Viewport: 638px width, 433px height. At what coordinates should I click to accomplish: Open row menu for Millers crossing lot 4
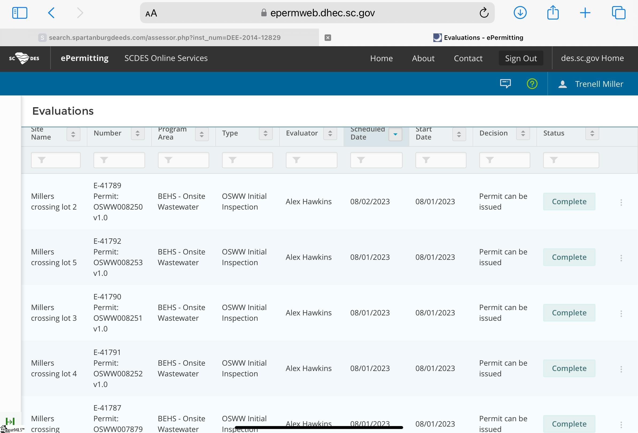coord(621,369)
